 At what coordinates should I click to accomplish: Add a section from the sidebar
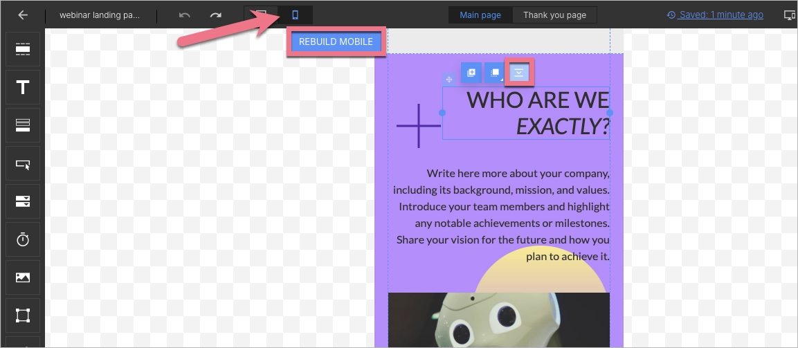23,49
